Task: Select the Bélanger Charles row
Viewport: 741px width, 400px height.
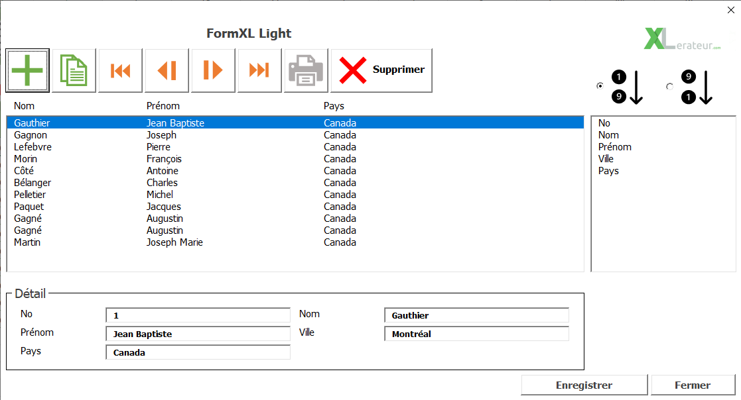Action: pos(295,183)
